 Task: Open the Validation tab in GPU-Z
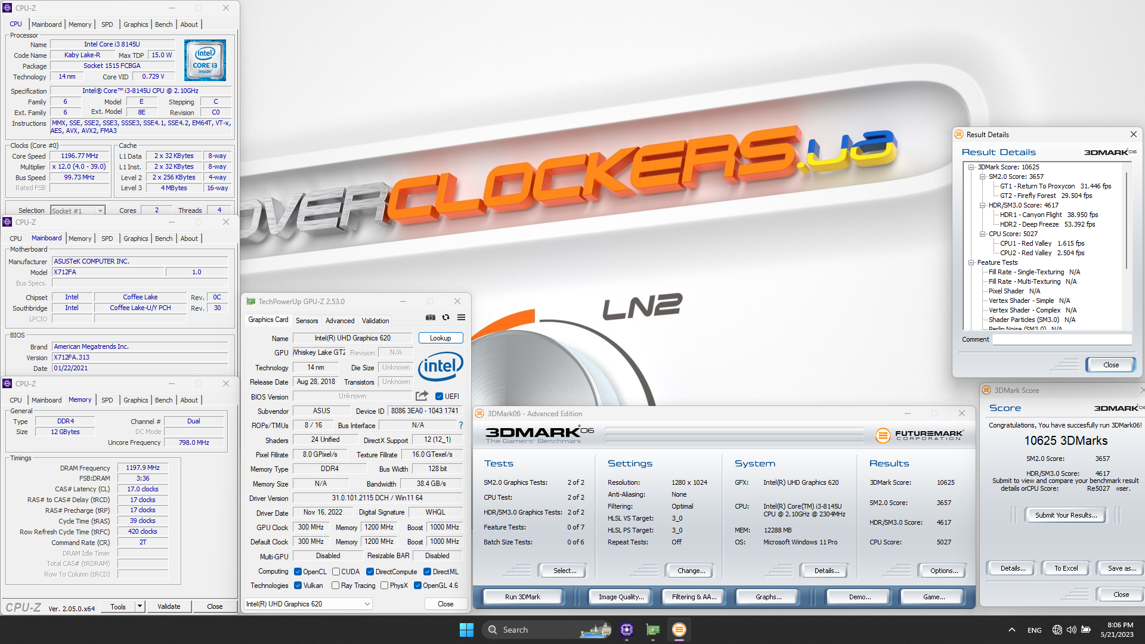375,321
